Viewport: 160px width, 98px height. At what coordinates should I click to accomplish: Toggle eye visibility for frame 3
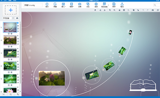tap(18, 57)
